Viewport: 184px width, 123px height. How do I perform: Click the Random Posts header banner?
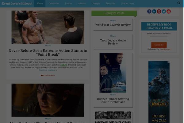point(114,13)
